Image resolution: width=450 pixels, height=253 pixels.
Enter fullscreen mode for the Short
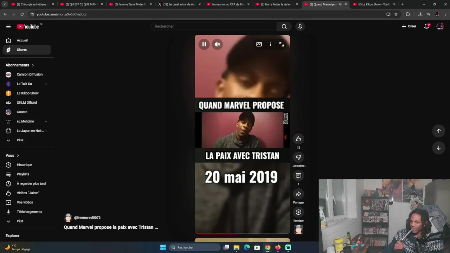[282, 44]
